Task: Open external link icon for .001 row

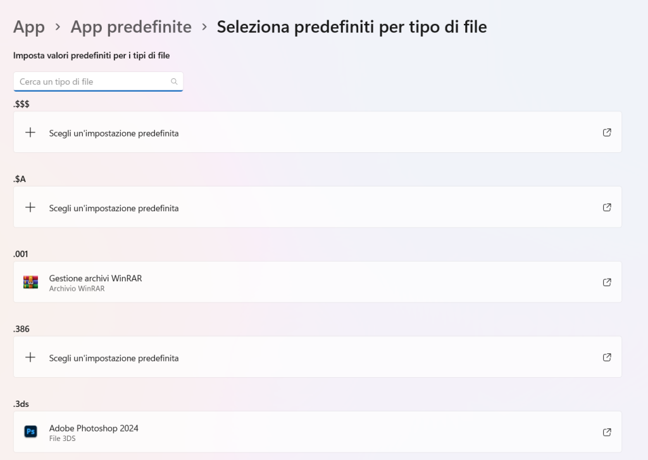Action: 607,282
